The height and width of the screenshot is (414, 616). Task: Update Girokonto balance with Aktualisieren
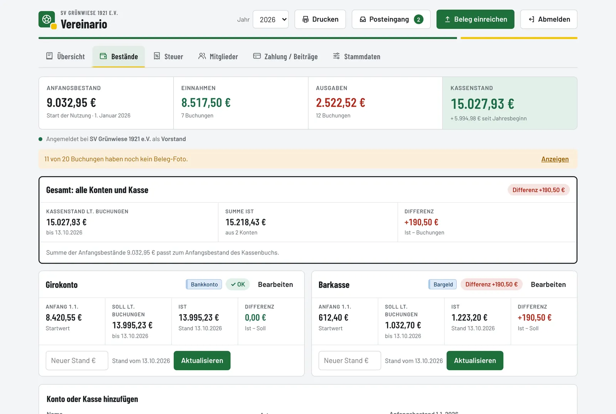point(202,360)
